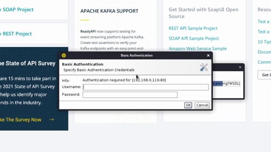Viewport: 271px width, 152px height.
Task: Open the 10 Tips resource link
Action: click(x=264, y=42)
